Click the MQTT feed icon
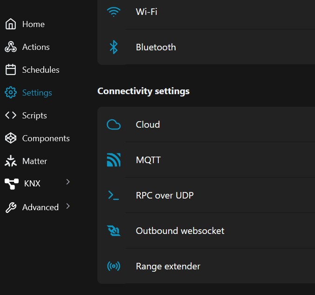 coord(114,160)
